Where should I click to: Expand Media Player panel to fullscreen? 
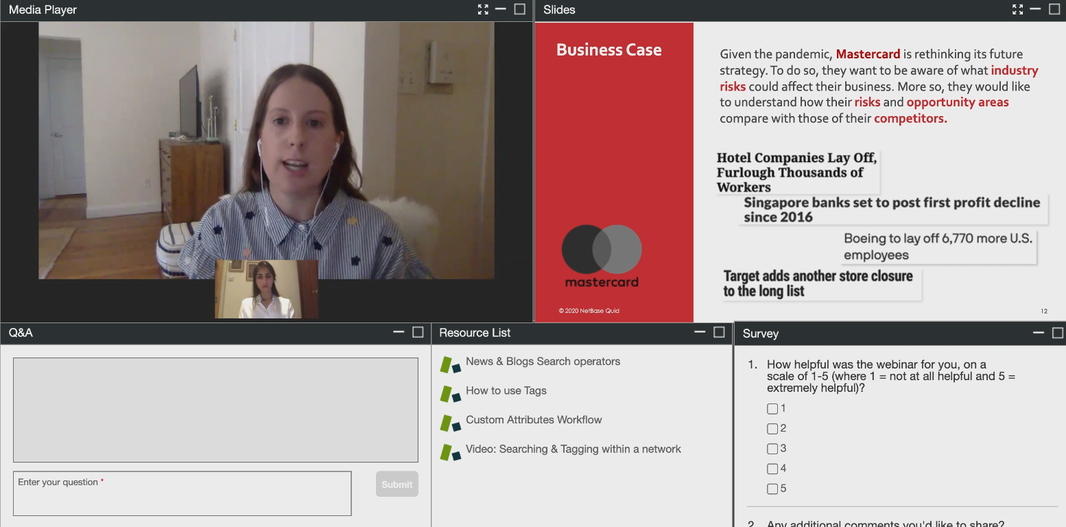click(x=483, y=10)
